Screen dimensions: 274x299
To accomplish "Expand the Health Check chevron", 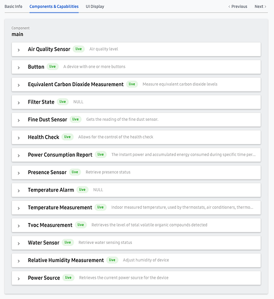I will click(x=19, y=138).
